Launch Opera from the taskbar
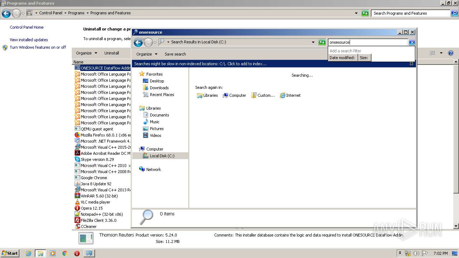 tap(77, 253)
